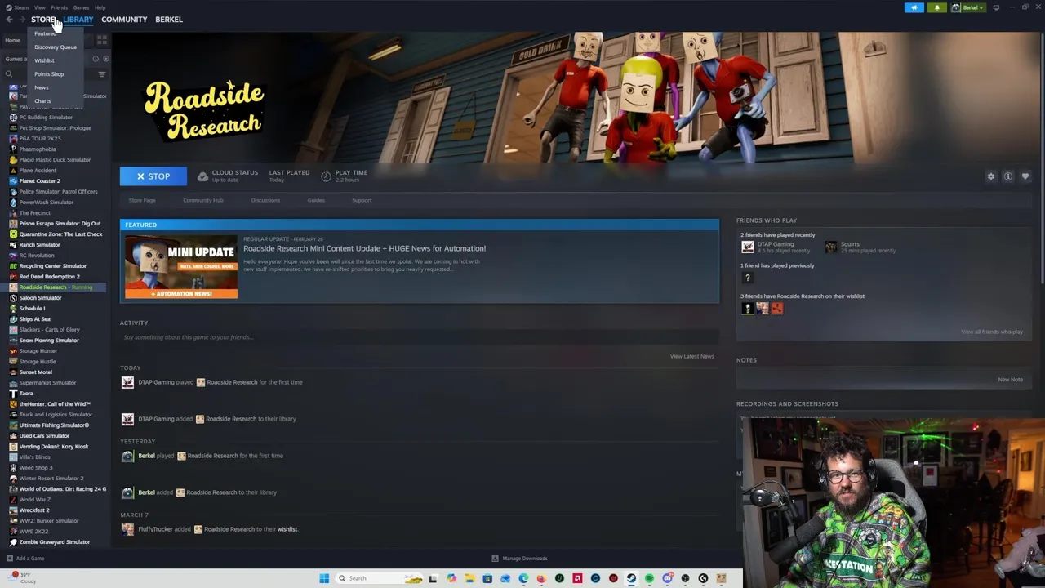Click the Steam logo icon in menu bar
1045x588 pixels.
[x=9, y=7]
